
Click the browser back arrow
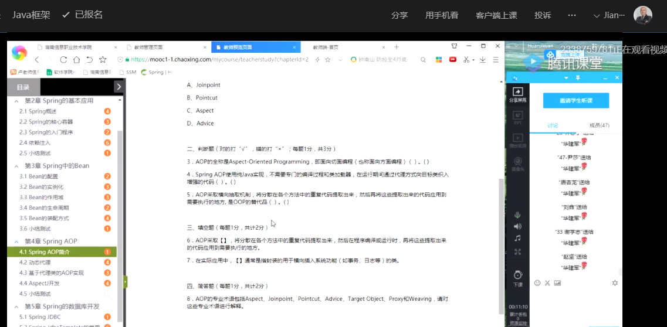pos(37,59)
